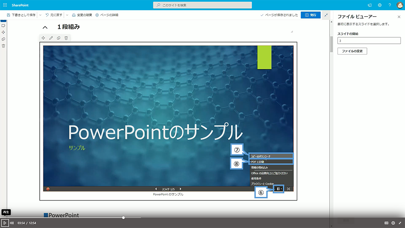Select Office の品質向上にご協力ください item
The width and height of the screenshot is (405, 228).
pyautogui.click(x=271, y=173)
